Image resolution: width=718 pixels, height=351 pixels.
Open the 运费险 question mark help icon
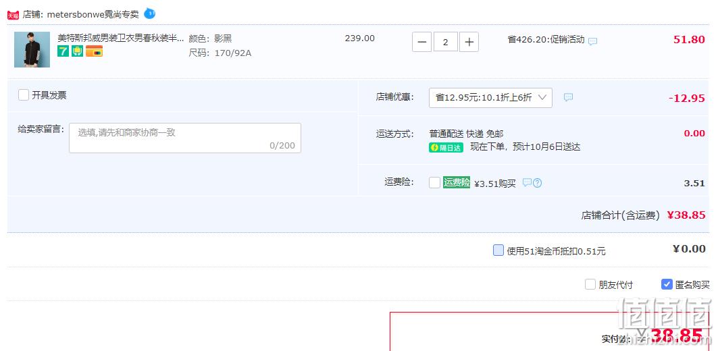537,183
